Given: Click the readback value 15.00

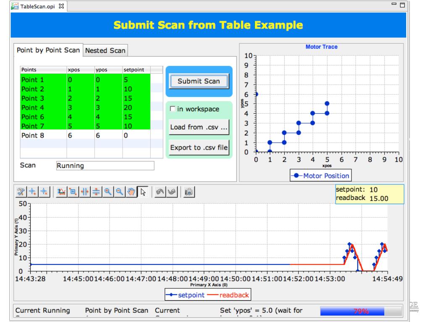Looking at the screenshot, I should pos(379,198).
